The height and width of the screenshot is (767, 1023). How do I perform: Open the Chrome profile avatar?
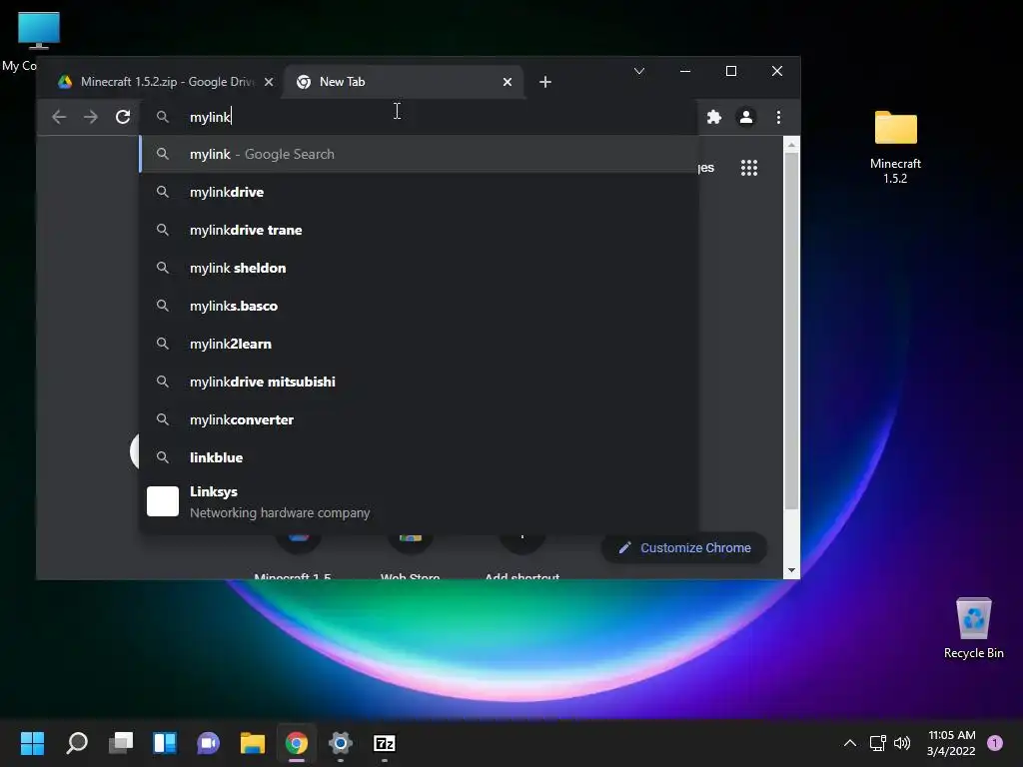click(746, 117)
